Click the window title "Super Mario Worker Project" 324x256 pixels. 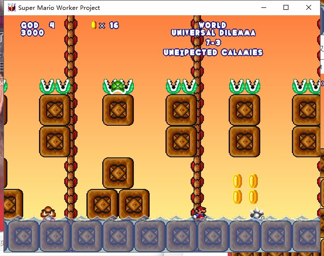point(59,8)
